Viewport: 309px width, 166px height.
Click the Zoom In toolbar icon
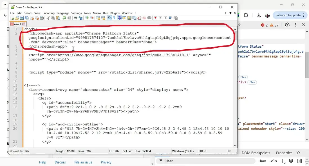point(87,18)
